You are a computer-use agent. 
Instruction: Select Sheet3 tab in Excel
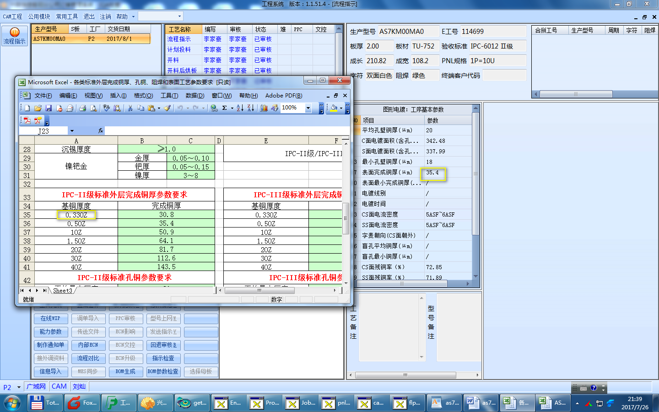pyautogui.click(x=63, y=290)
